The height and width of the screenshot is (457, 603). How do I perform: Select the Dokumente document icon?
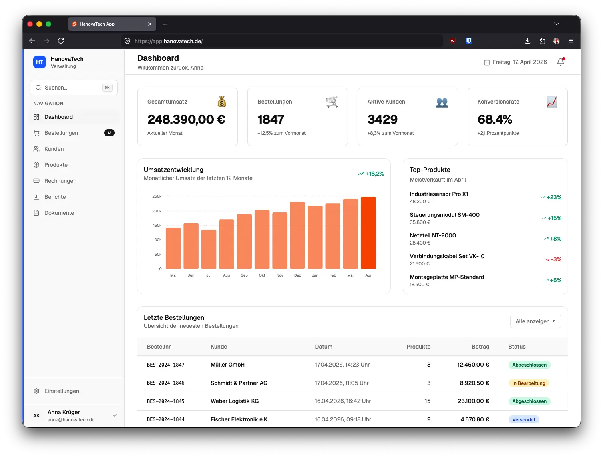(x=36, y=212)
